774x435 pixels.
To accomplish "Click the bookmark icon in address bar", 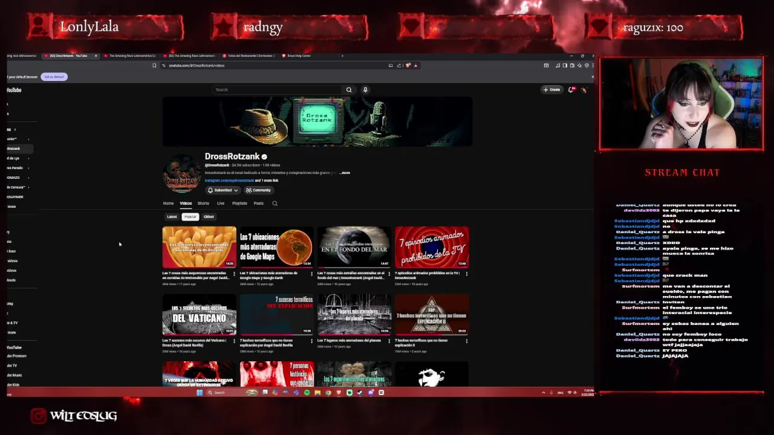I will 154,65.
